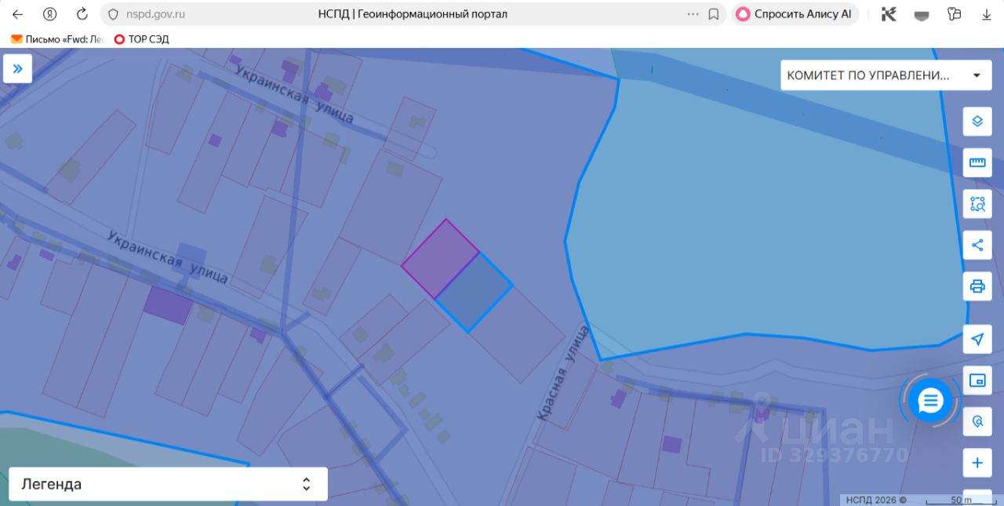Image resolution: width=1004 pixels, height=506 pixels.
Task: Open the Yandex home button
Action: (x=49, y=14)
